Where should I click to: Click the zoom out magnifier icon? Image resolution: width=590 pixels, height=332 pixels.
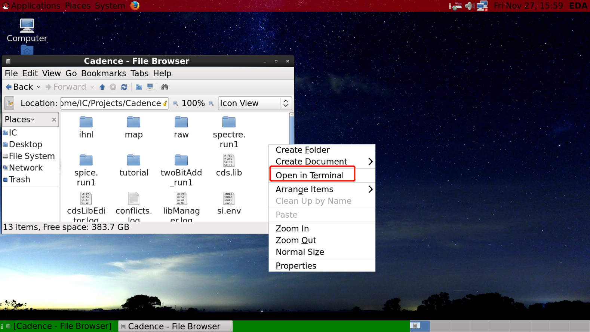click(x=175, y=104)
